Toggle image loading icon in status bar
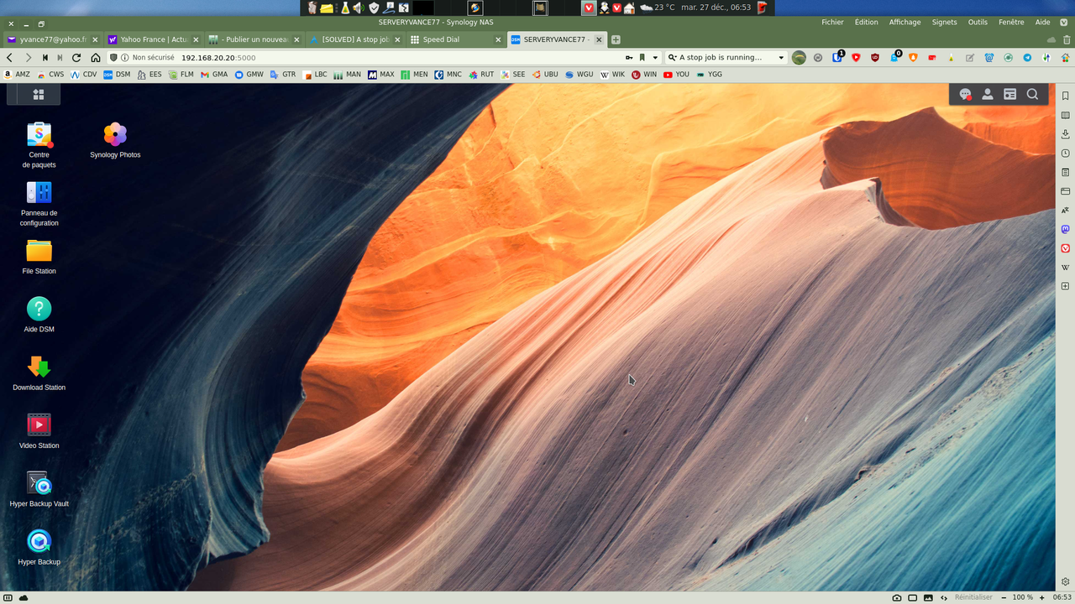1075x604 pixels. coord(928,597)
